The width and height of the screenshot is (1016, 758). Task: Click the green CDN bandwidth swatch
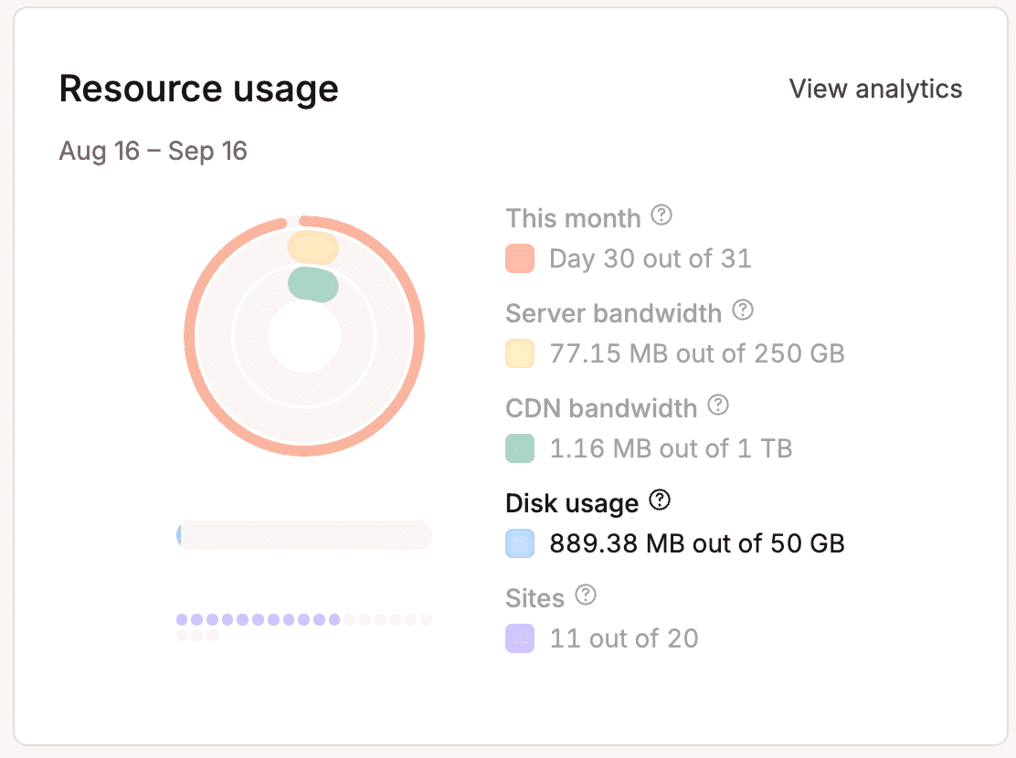520,448
